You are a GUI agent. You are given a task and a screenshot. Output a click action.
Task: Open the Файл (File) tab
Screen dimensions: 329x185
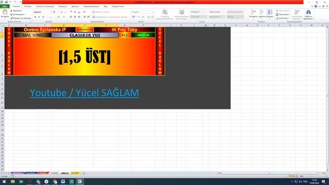pyautogui.click(x=5, y=6)
